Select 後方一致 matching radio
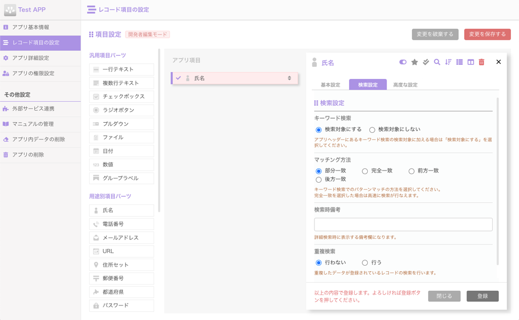Viewport: 519px width, 320px height. pos(318,180)
